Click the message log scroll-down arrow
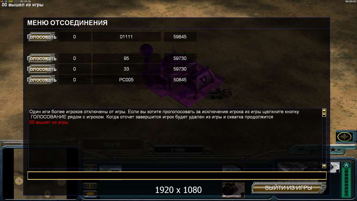Viewport: 357px width, 201px height. point(324,166)
